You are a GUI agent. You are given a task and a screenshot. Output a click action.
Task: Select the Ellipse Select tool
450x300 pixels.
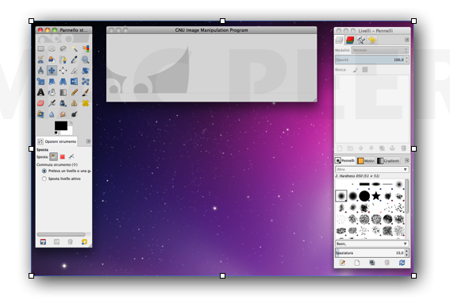[x=52, y=48]
